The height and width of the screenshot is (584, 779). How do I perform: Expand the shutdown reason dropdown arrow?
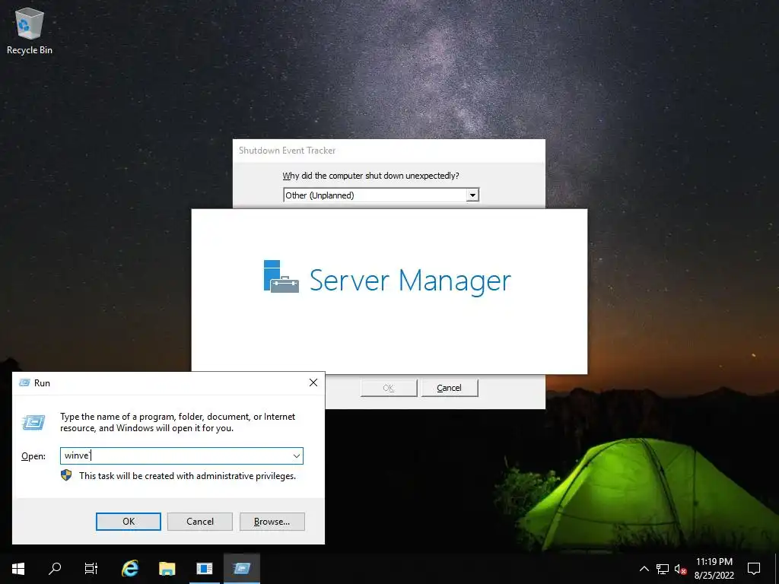coord(472,195)
